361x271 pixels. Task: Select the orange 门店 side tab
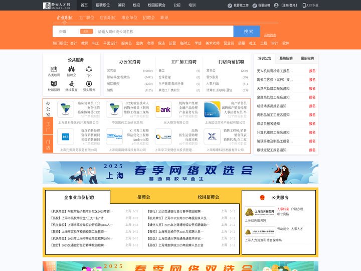(48, 144)
